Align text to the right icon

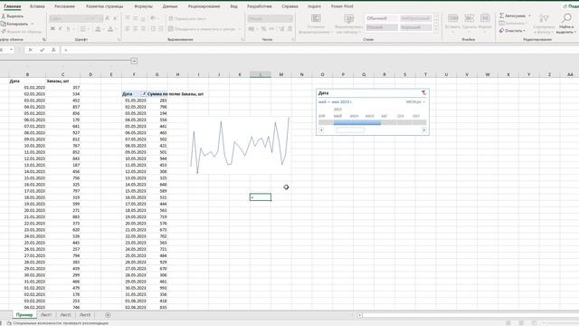tap(143, 29)
